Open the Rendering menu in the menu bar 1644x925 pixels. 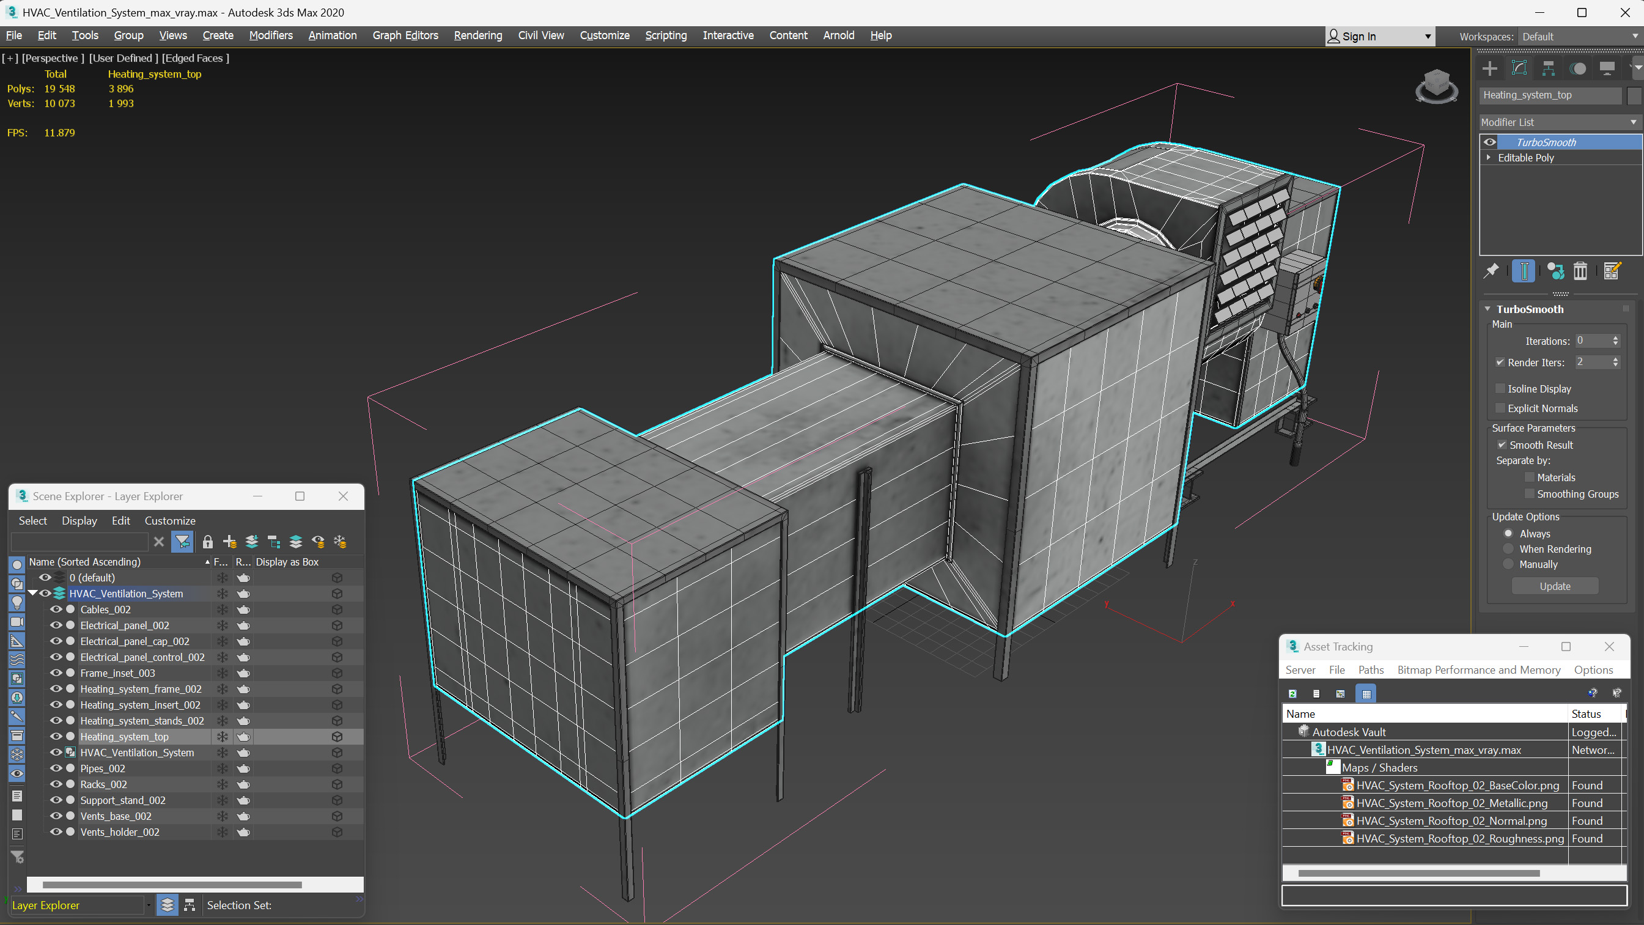476,35
